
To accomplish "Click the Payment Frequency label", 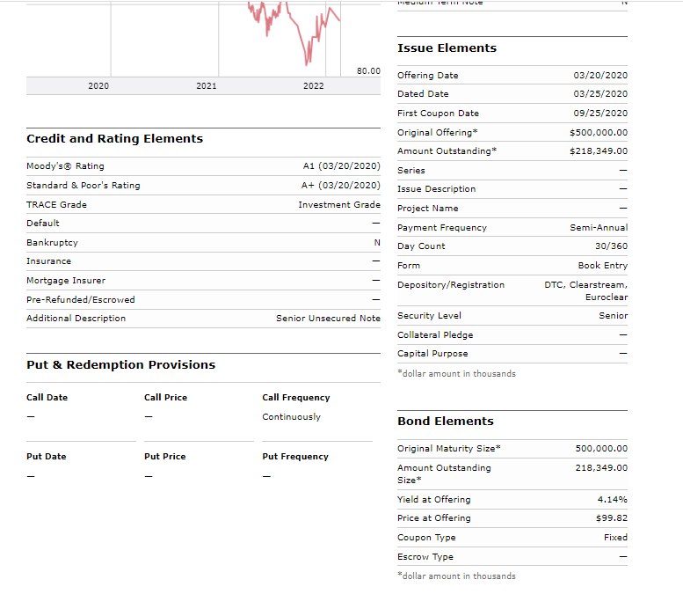I will (x=442, y=228).
